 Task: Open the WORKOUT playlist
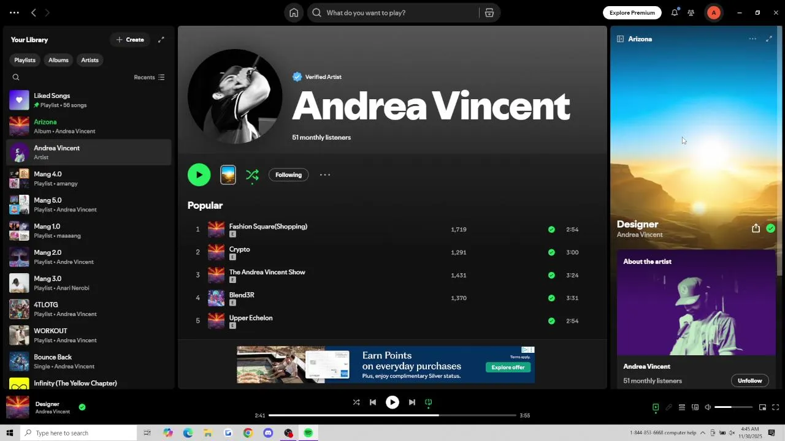89,335
